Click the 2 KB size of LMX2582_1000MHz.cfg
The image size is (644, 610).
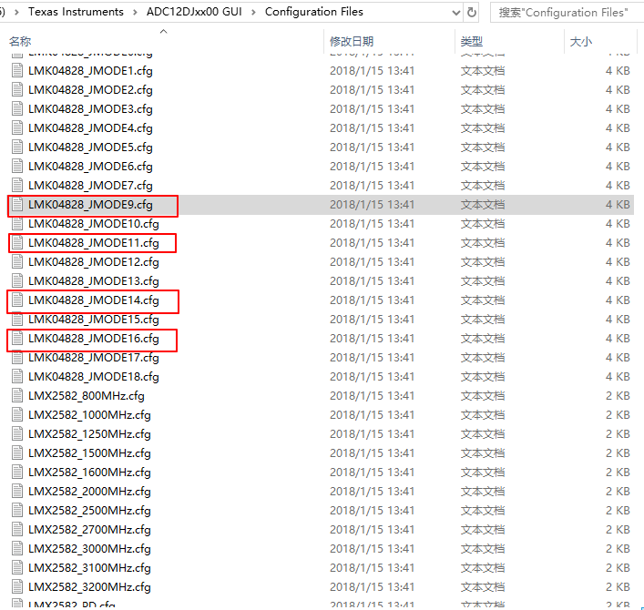click(618, 415)
